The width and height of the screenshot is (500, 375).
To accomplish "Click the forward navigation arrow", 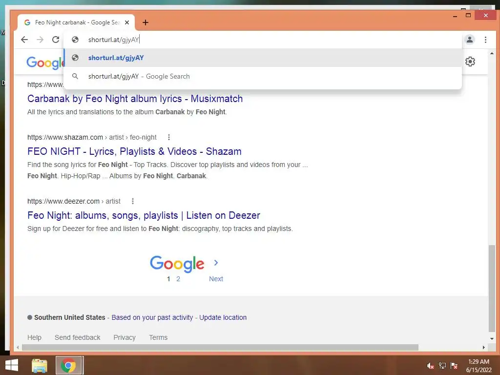I will click(40, 40).
